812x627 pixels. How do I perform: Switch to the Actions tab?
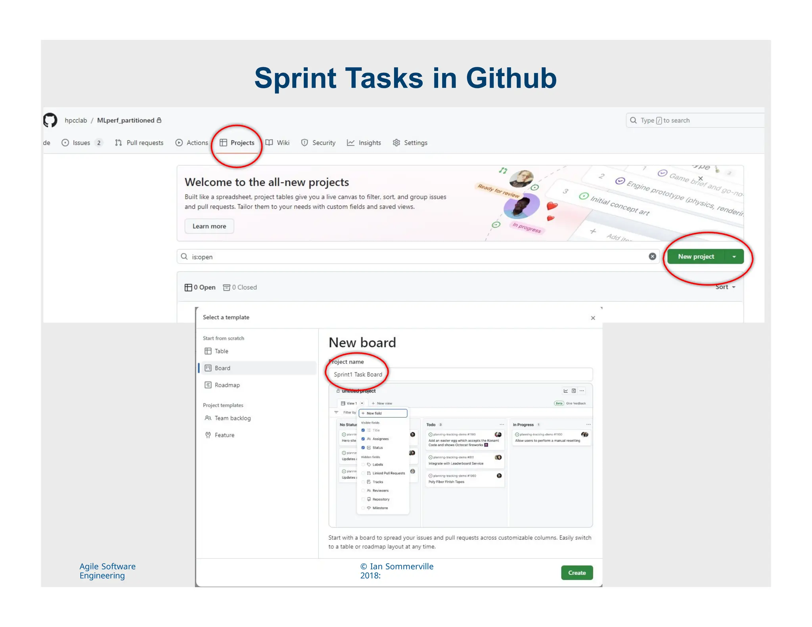click(x=192, y=143)
